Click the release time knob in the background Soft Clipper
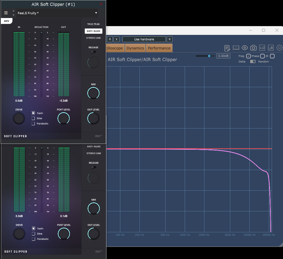The image size is (283, 259). tap(94, 178)
